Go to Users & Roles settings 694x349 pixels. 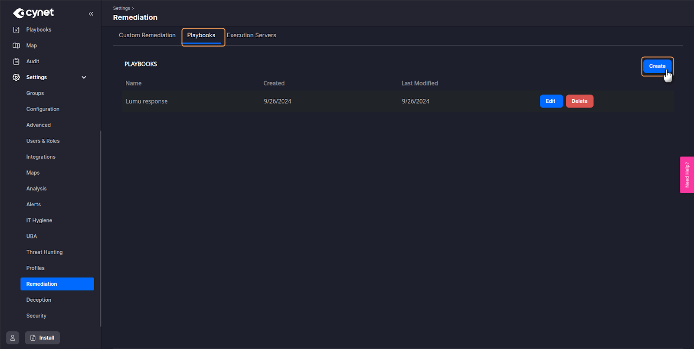(43, 141)
